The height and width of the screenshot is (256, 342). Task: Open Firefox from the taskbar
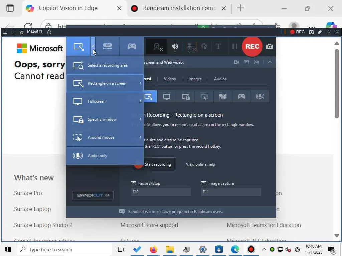153,249
